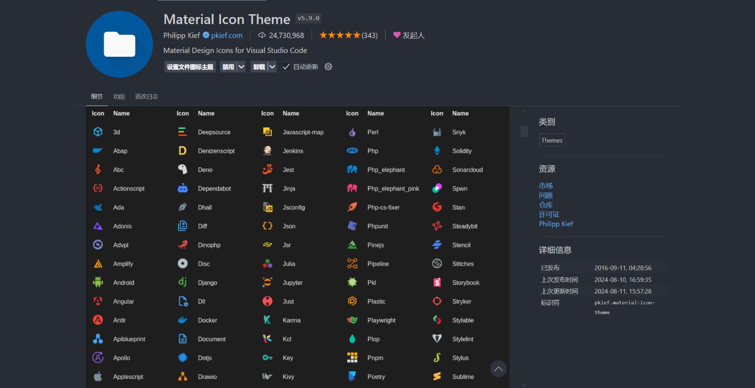This screenshot has width=755, height=388.
Task: Click the Perl icon
Action: (x=352, y=132)
